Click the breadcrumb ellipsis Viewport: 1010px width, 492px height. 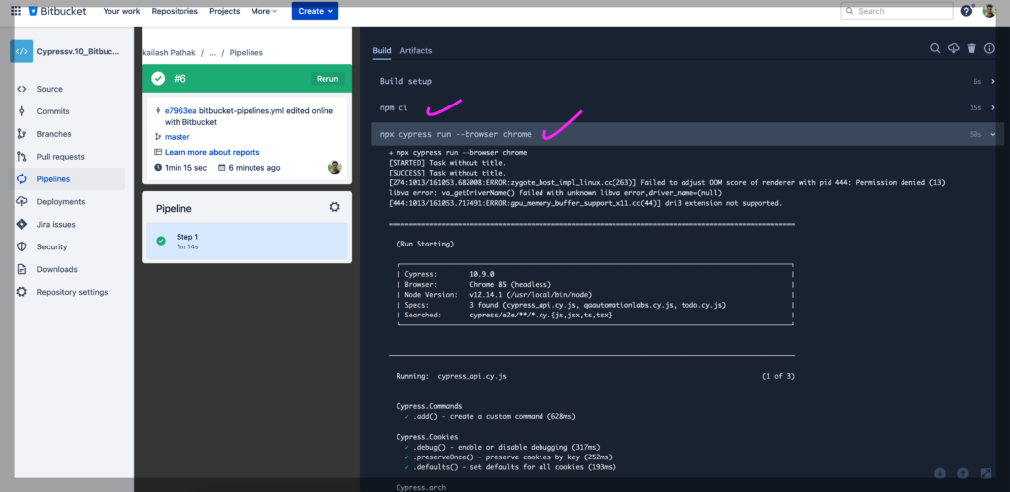tap(213, 53)
